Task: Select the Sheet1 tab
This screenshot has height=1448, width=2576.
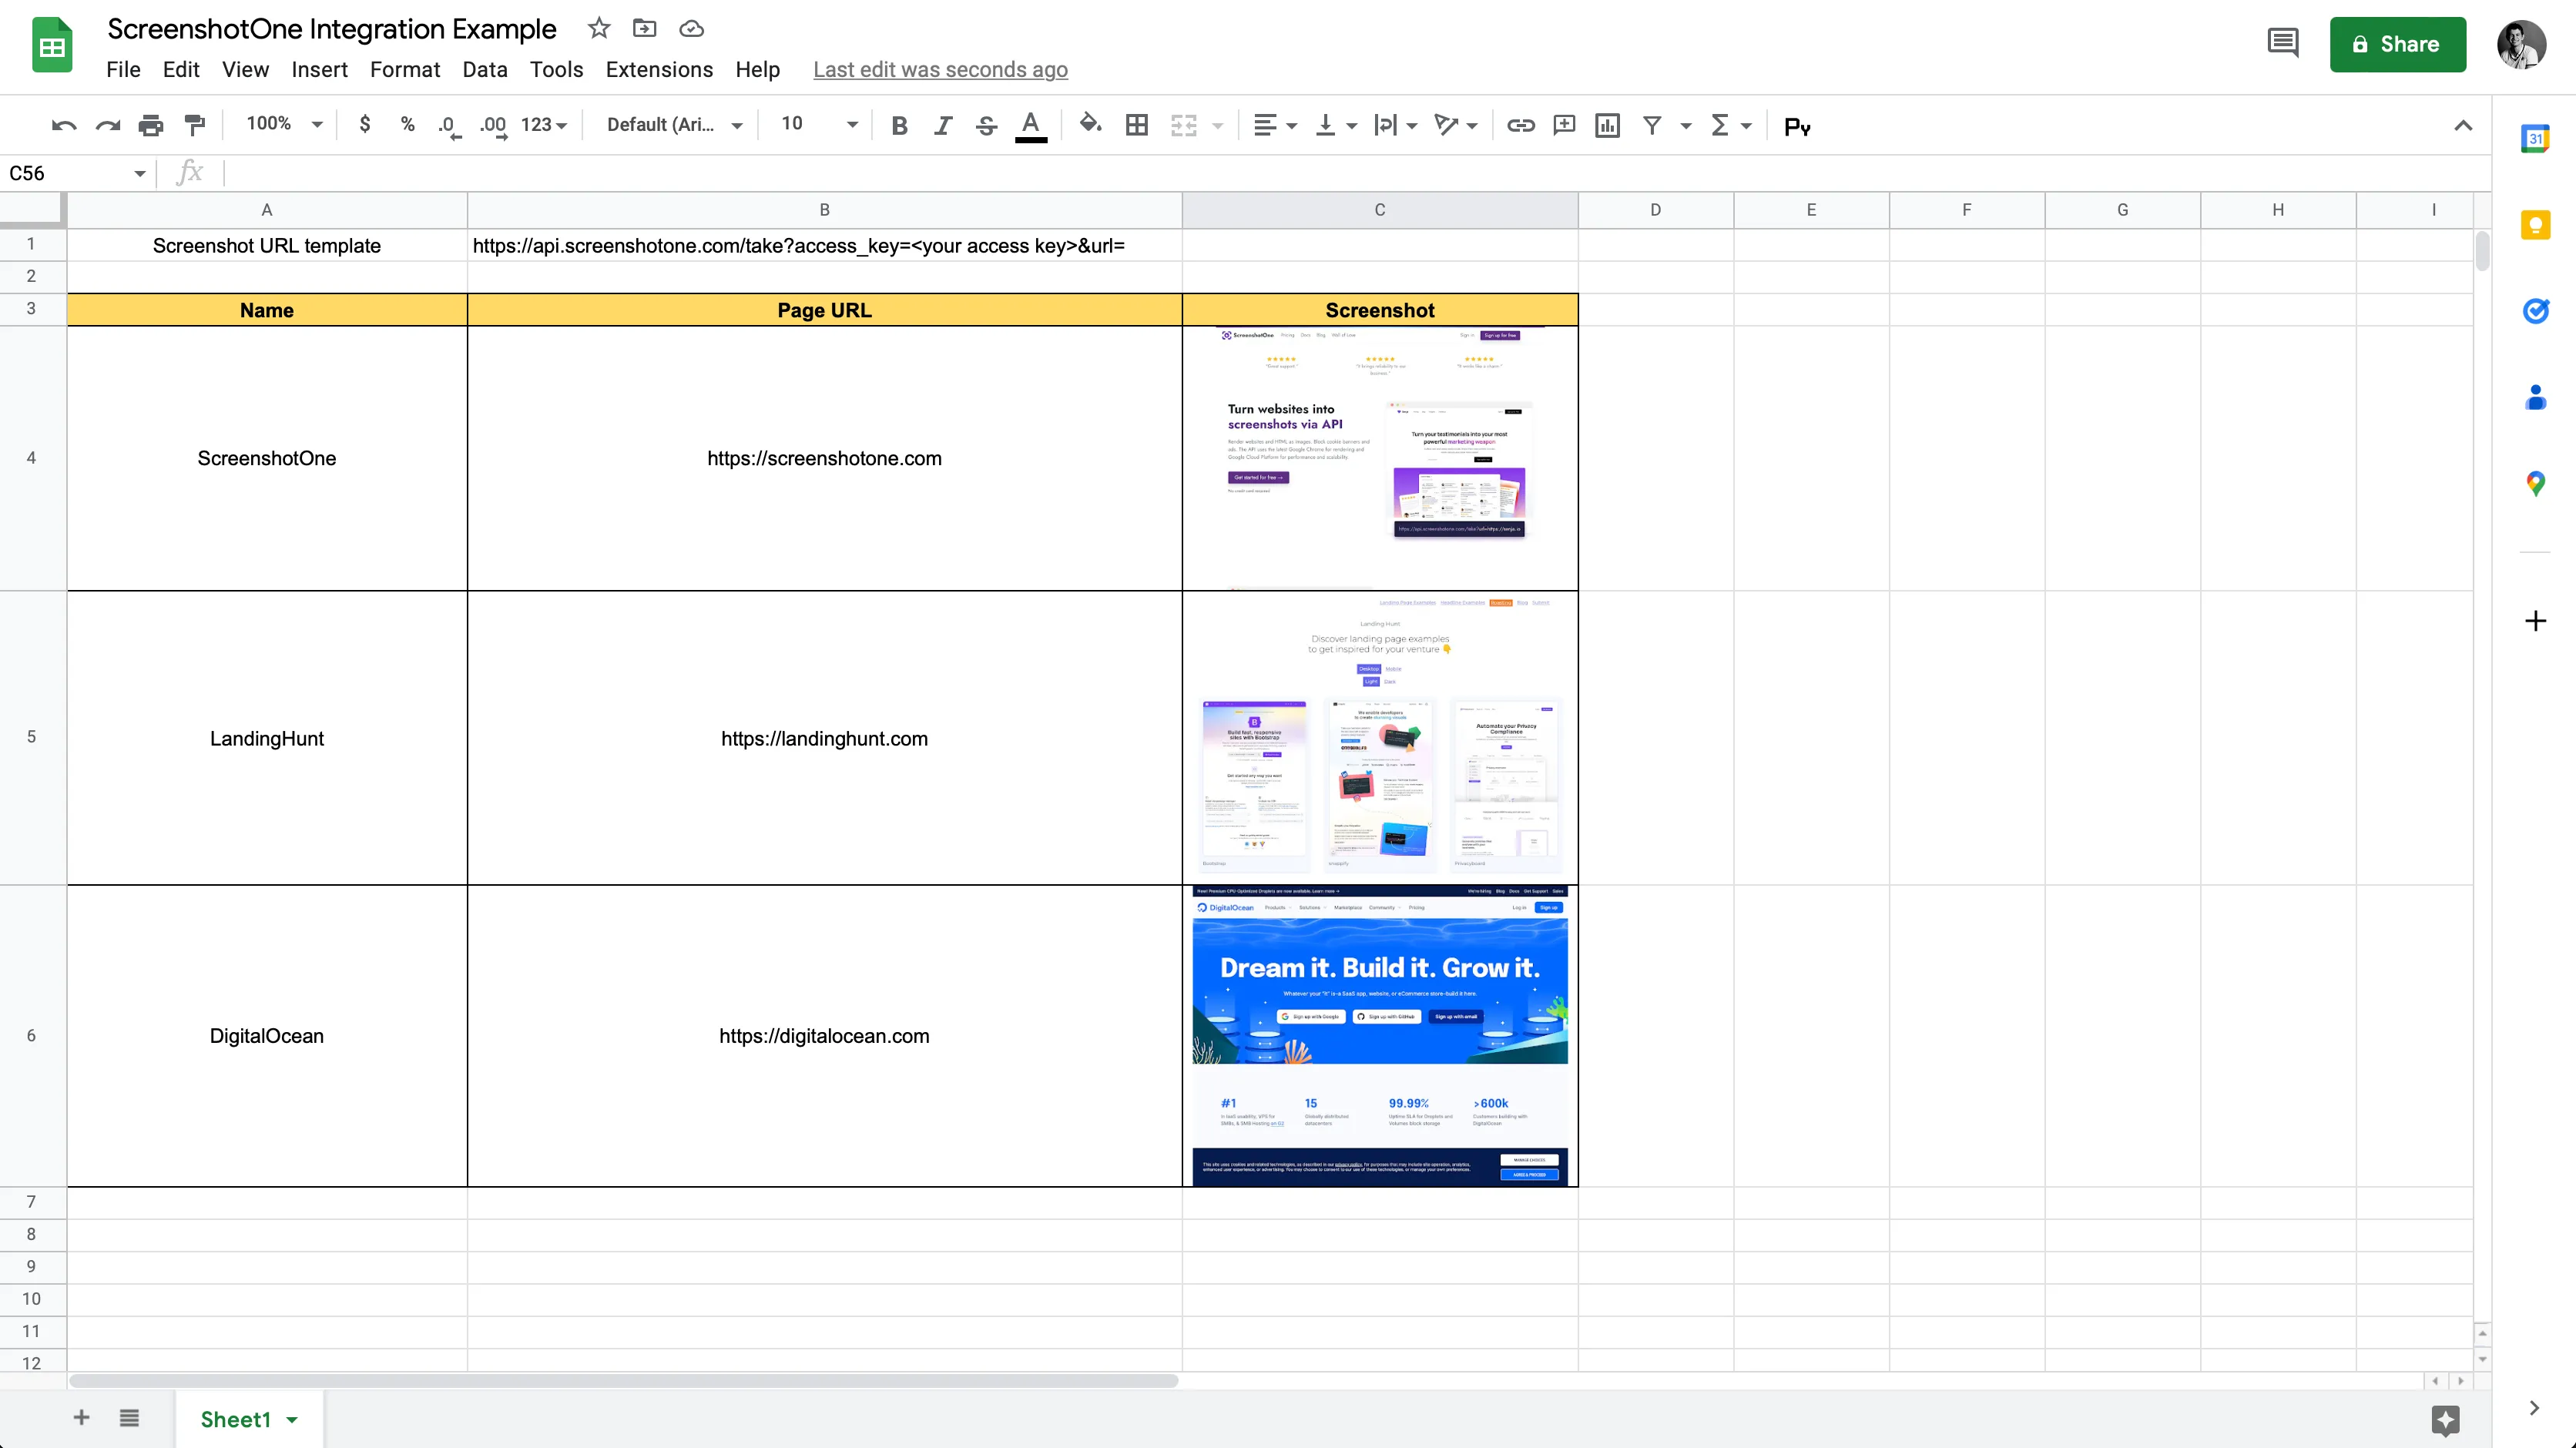Action: coord(236,1419)
